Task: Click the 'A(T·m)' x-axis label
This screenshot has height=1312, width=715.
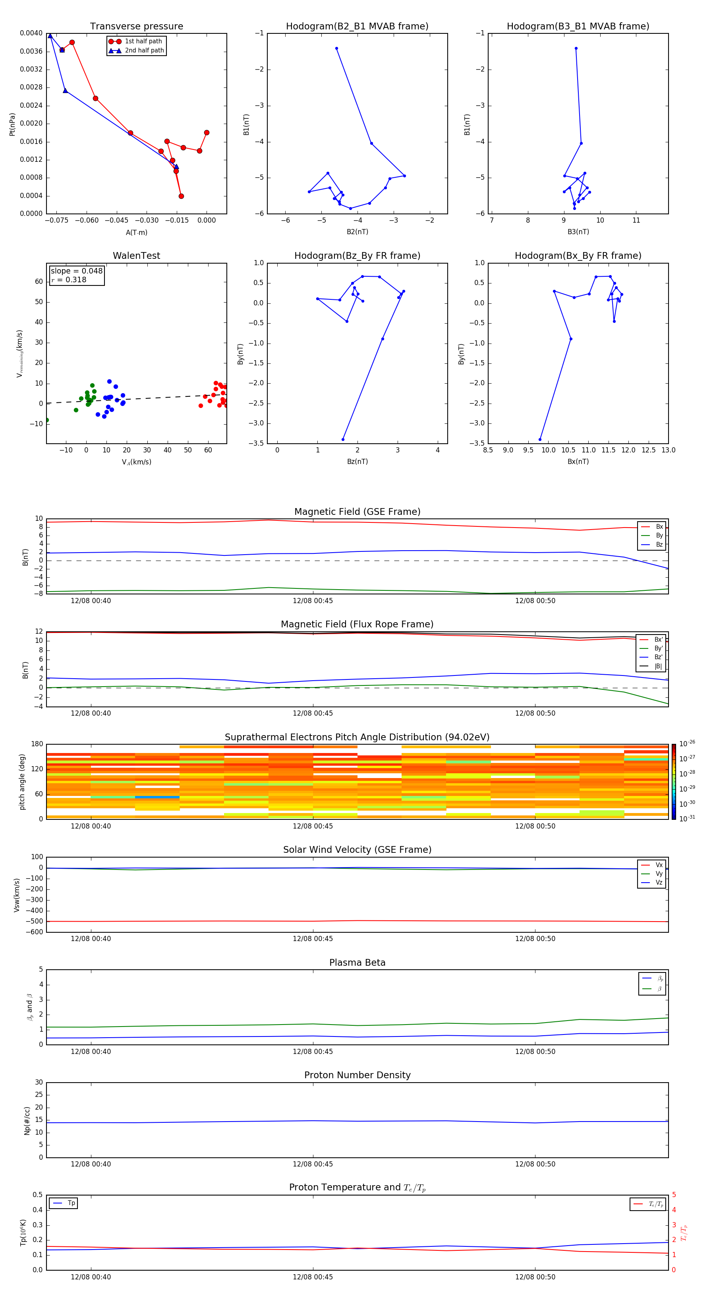Action: pos(136,232)
